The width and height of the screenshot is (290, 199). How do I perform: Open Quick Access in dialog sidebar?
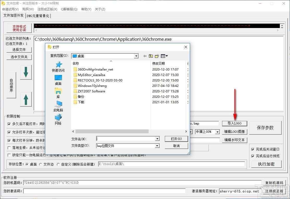pos(58,67)
